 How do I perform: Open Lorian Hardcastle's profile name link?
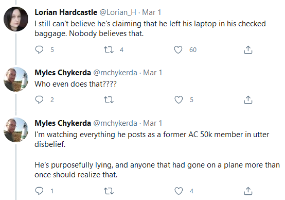[x=66, y=12]
